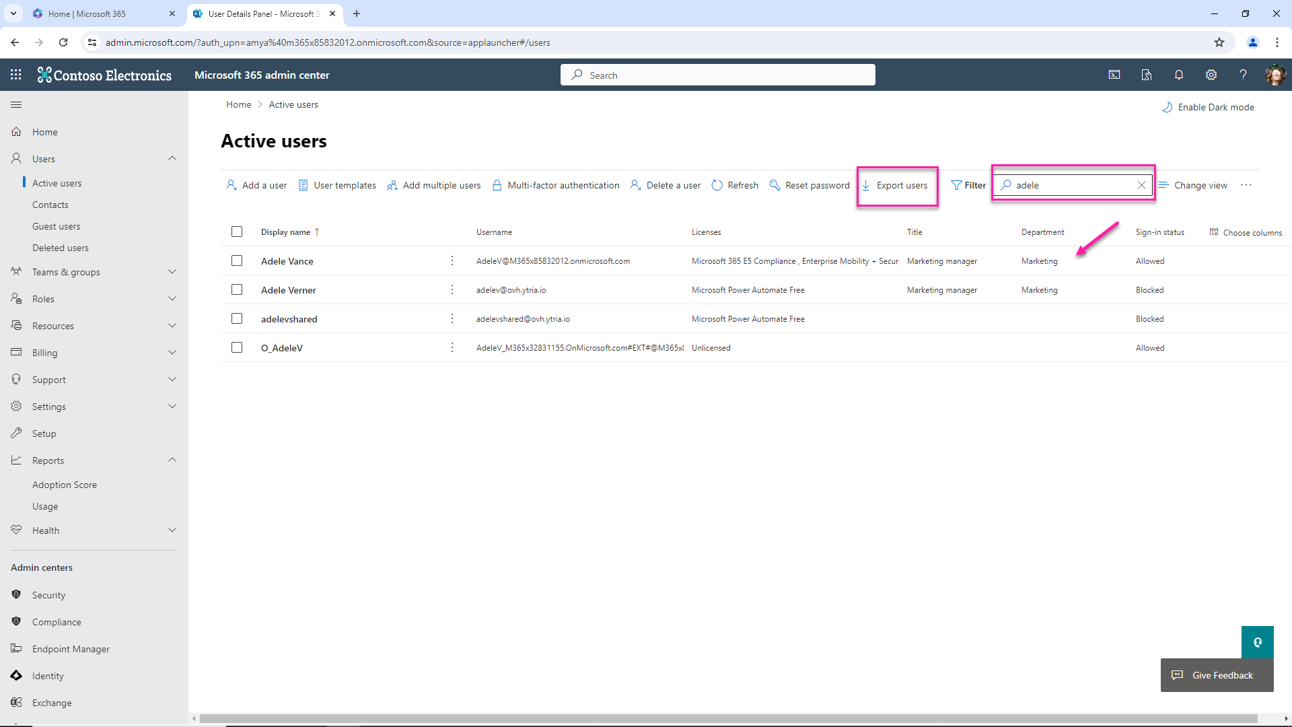Collapse the Reports section
This screenshot has width=1292, height=727.
(x=172, y=460)
